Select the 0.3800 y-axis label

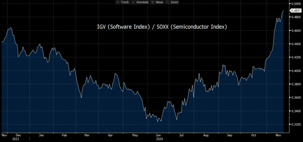click(296, 84)
